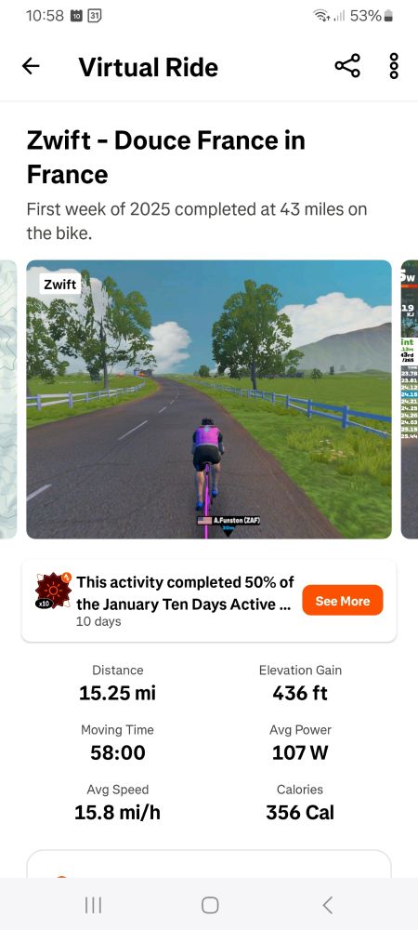Click the See More button
The height and width of the screenshot is (930, 418).
tap(342, 600)
